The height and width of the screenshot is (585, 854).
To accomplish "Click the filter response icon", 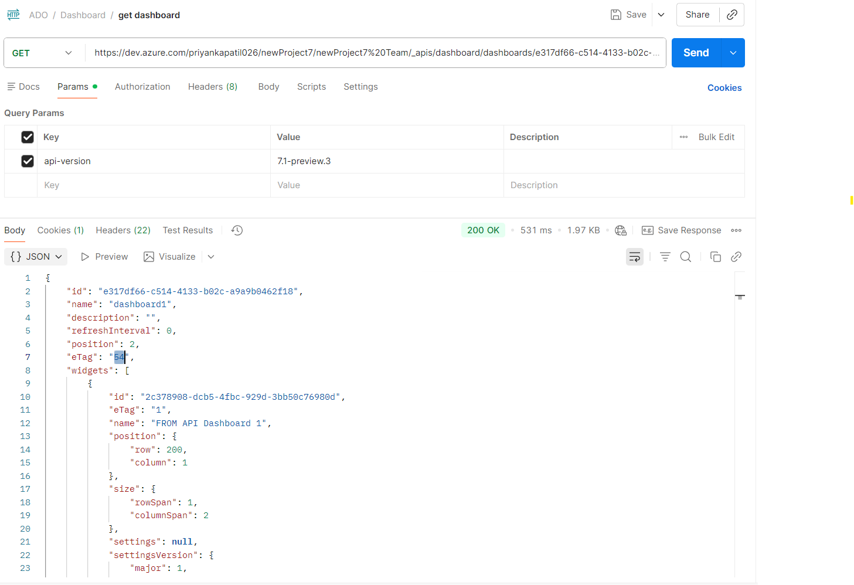I will coord(665,257).
